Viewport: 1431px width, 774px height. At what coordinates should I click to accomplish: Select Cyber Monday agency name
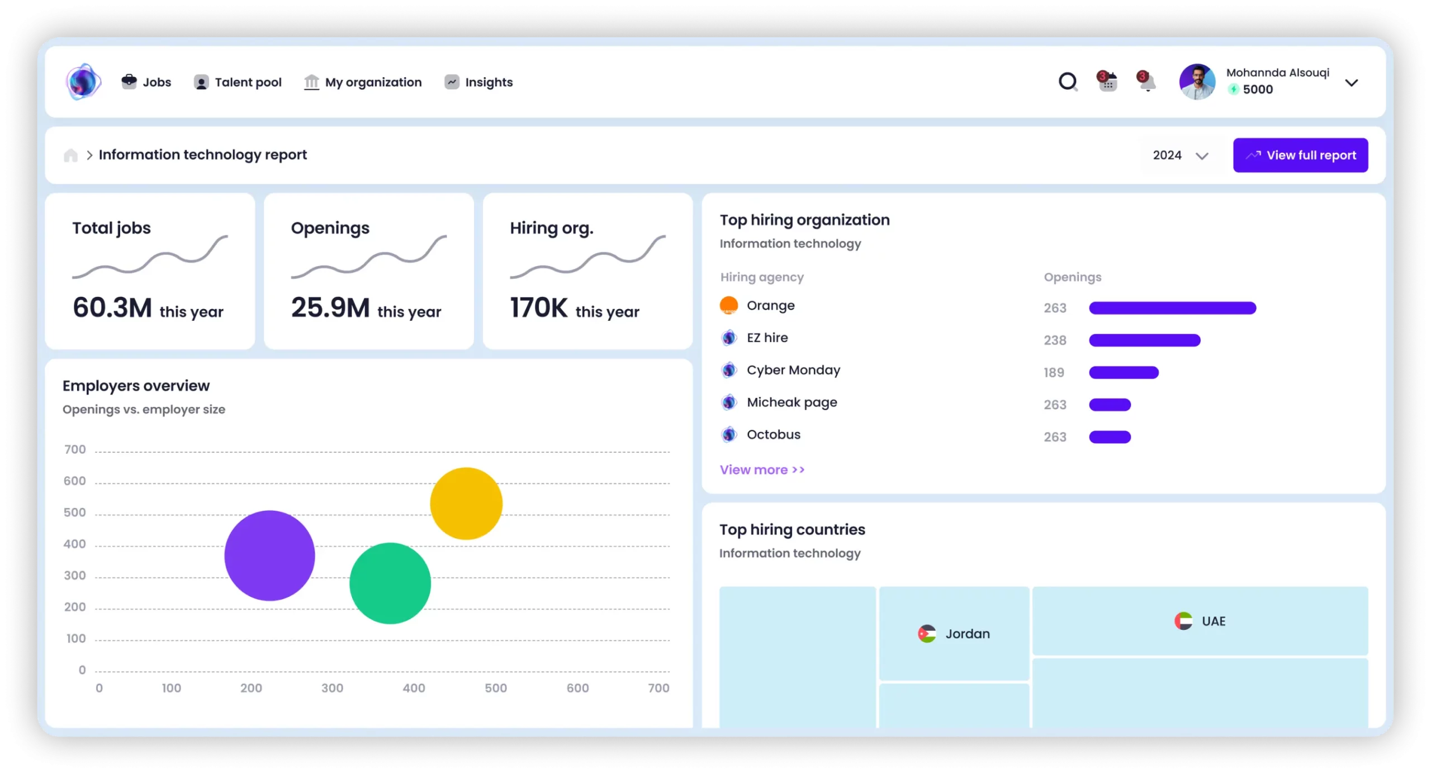click(793, 370)
